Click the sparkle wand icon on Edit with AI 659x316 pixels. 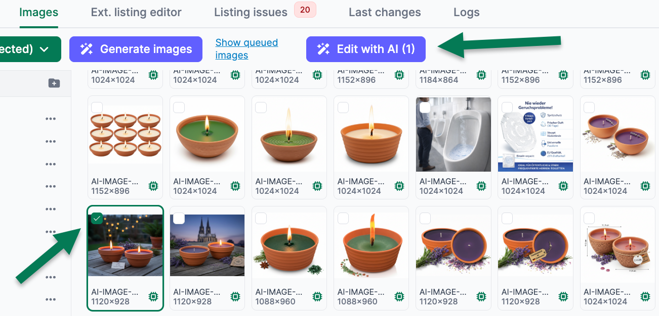[323, 49]
